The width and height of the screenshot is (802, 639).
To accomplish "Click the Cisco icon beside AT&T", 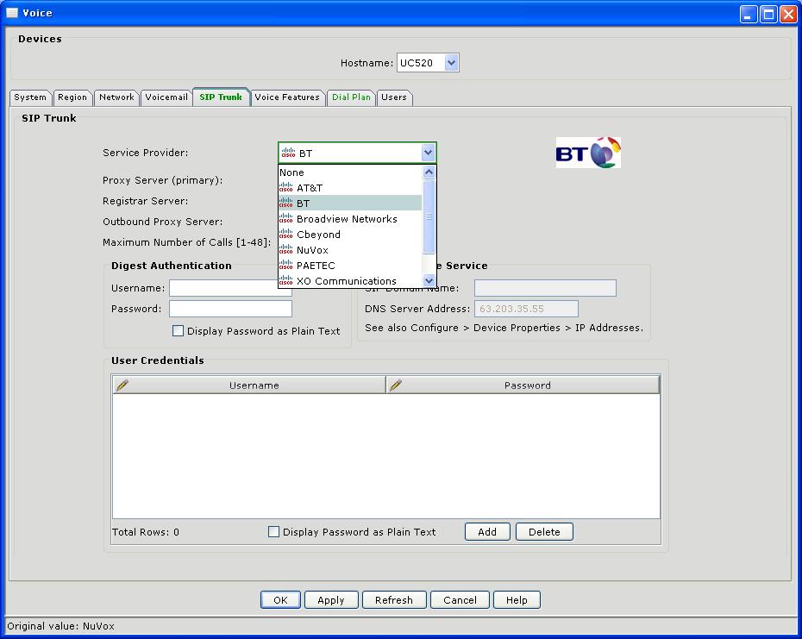I will [x=286, y=188].
